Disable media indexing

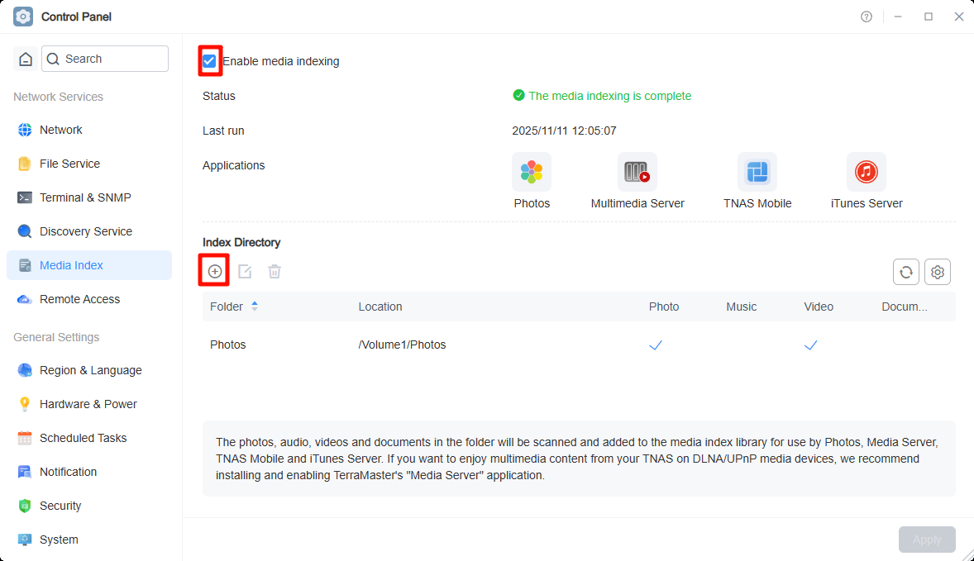(209, 60)
